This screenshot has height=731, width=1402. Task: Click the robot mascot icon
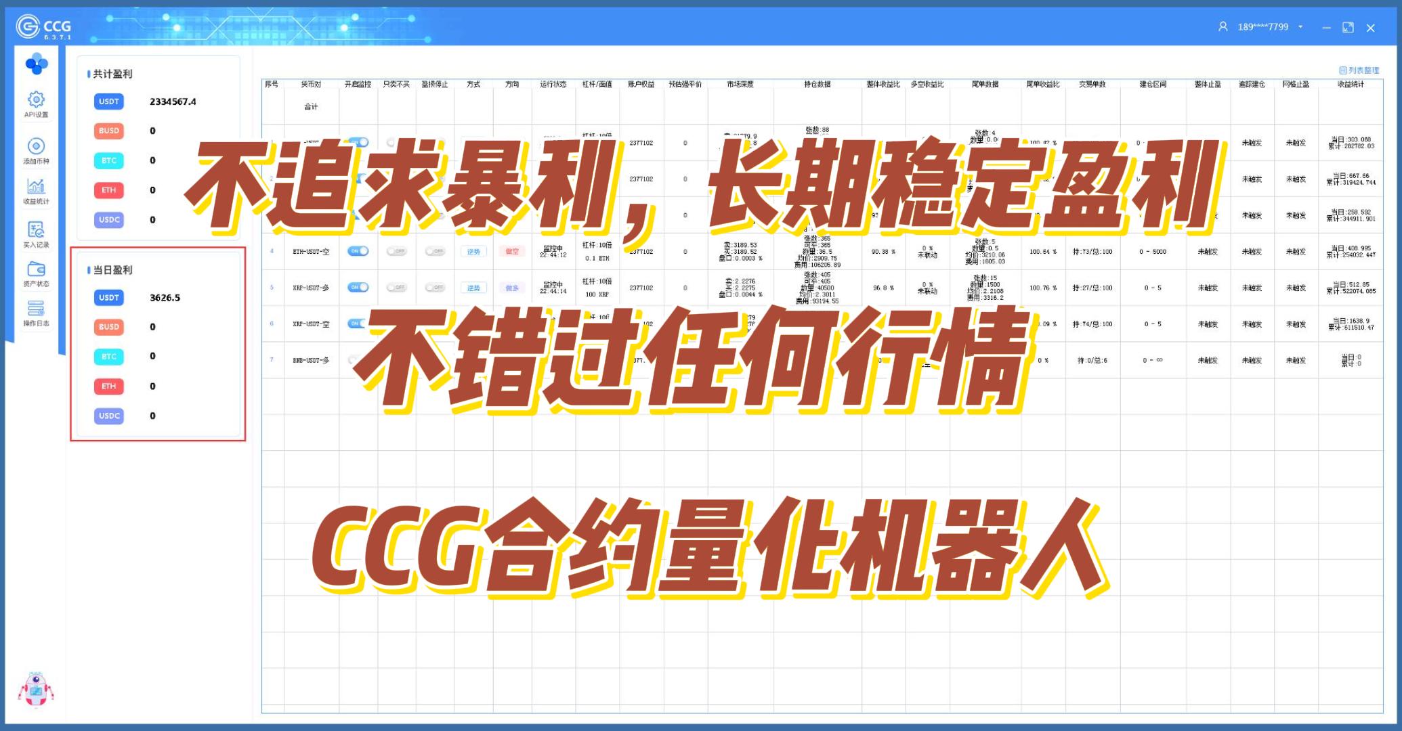coord(35,690)
